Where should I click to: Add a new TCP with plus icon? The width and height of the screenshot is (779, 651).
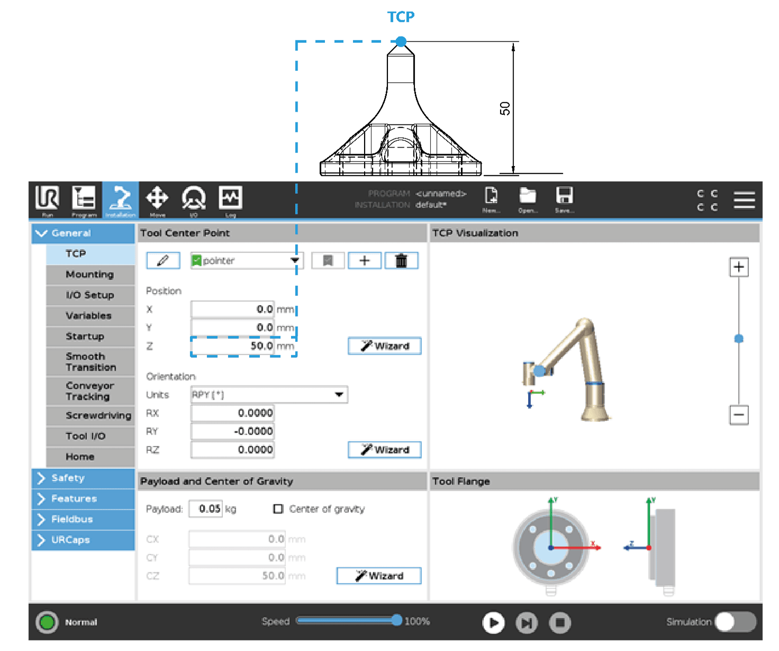pos(364,260)
